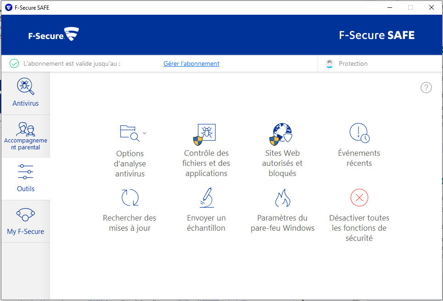
Task: Click the F-Secure SAFE title bar app icon
Action: [9, 8]
